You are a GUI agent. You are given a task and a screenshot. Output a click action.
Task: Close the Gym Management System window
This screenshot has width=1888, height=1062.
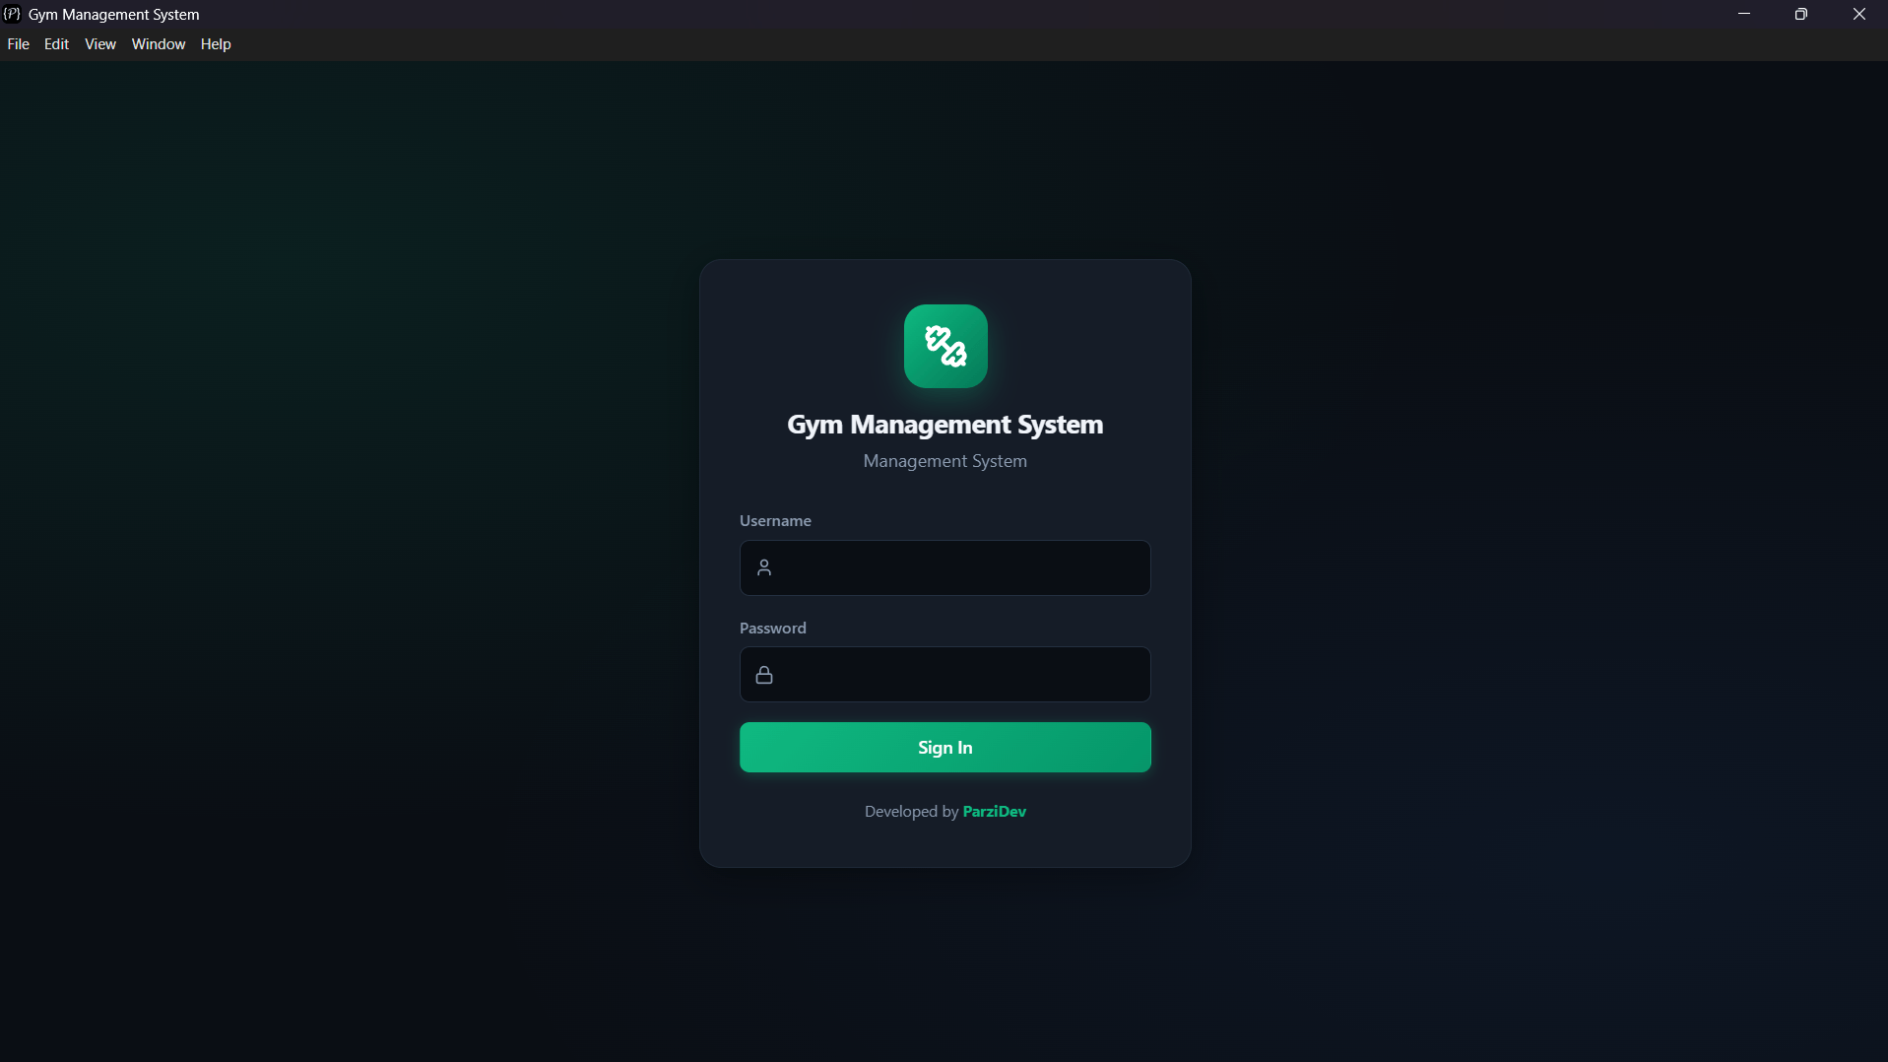click(1859, 14)
